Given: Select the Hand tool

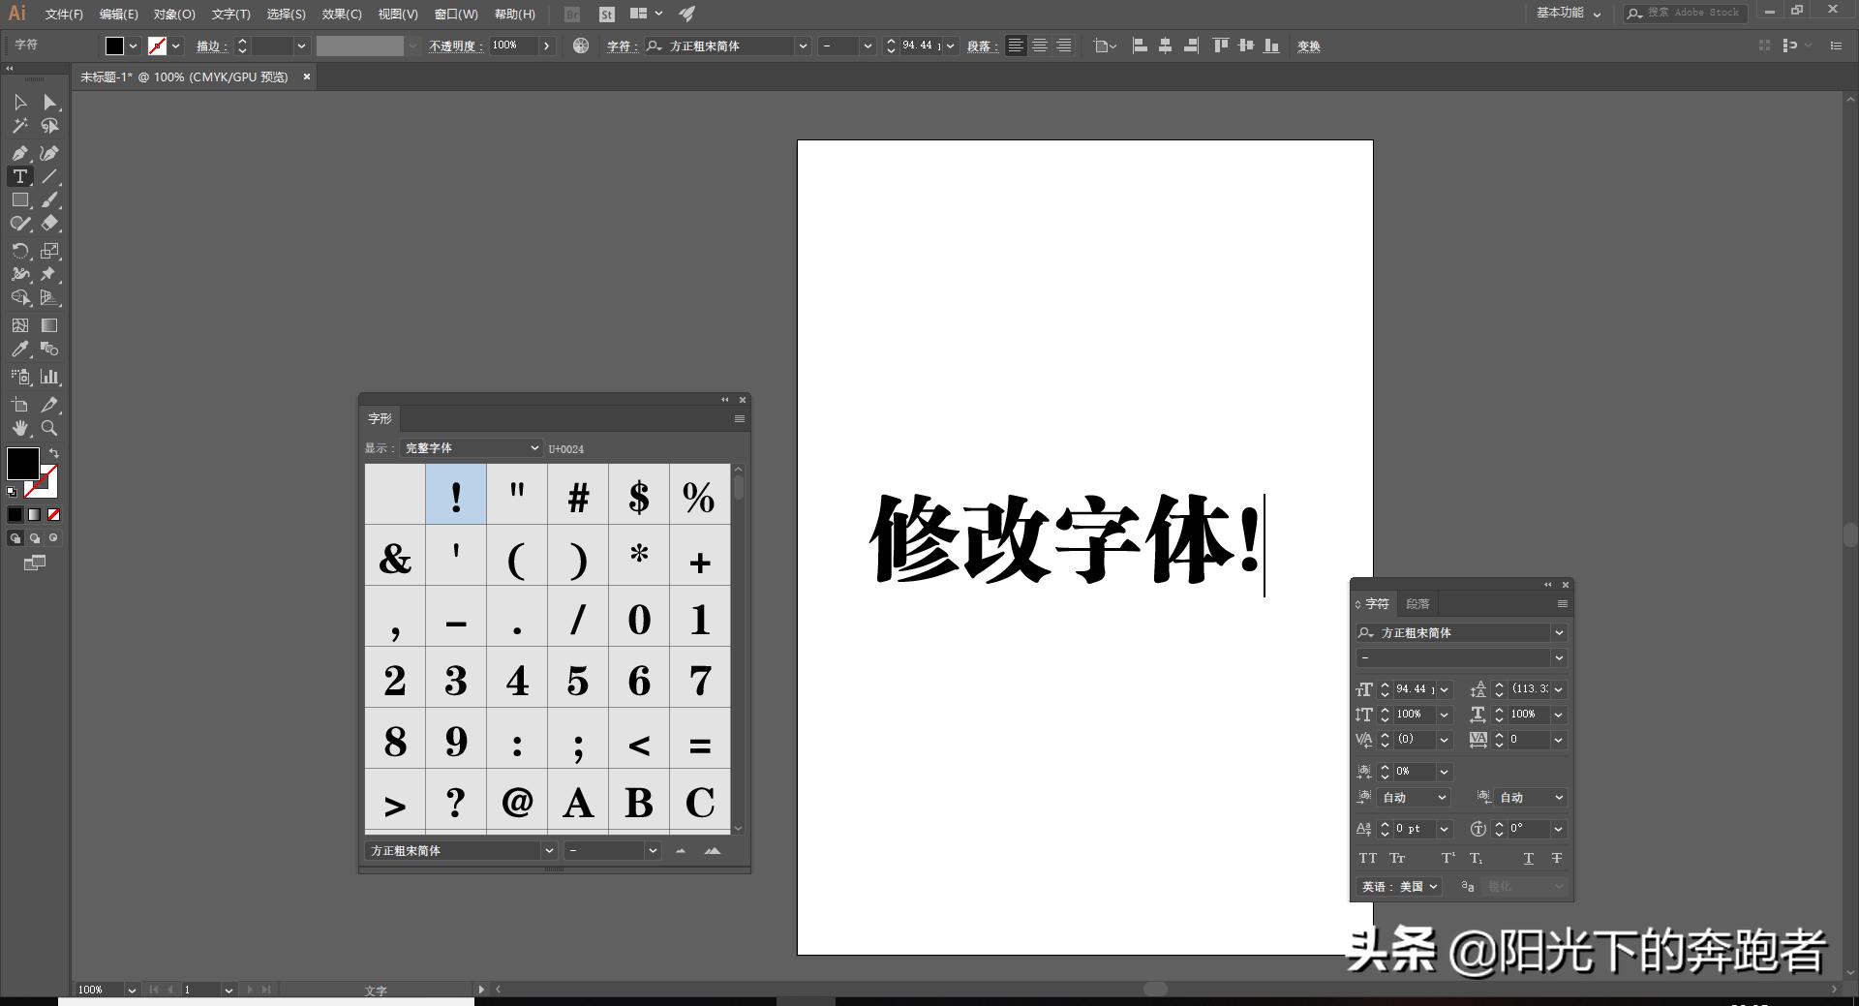Looking at the screenshot, I should click(19, 428).
